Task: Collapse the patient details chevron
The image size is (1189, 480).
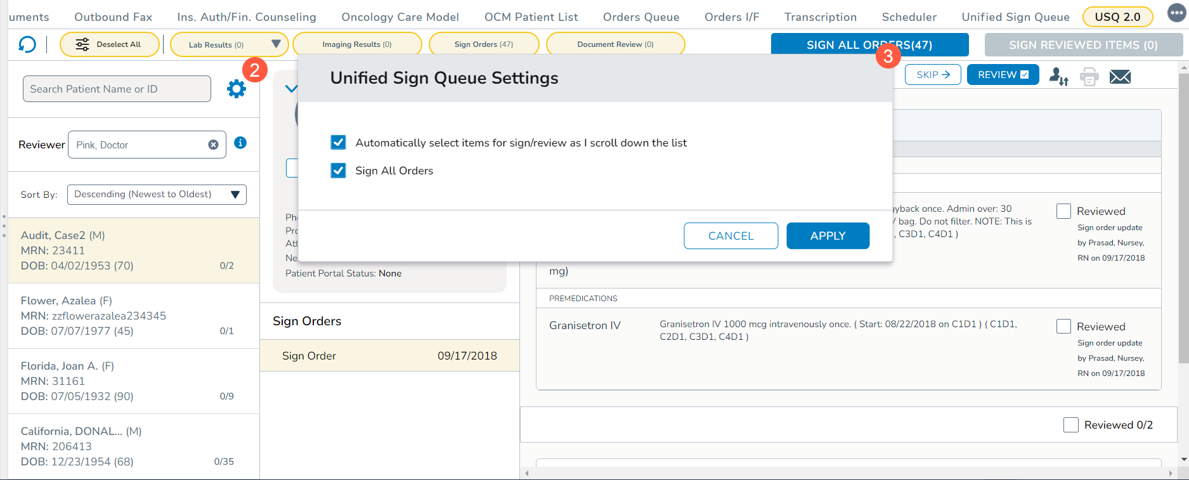Action: coord(290,89)
